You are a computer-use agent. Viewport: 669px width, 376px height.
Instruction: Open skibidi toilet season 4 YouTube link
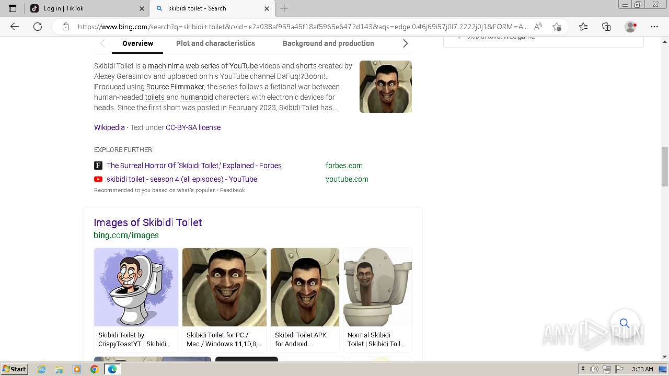tap(182, 179)
